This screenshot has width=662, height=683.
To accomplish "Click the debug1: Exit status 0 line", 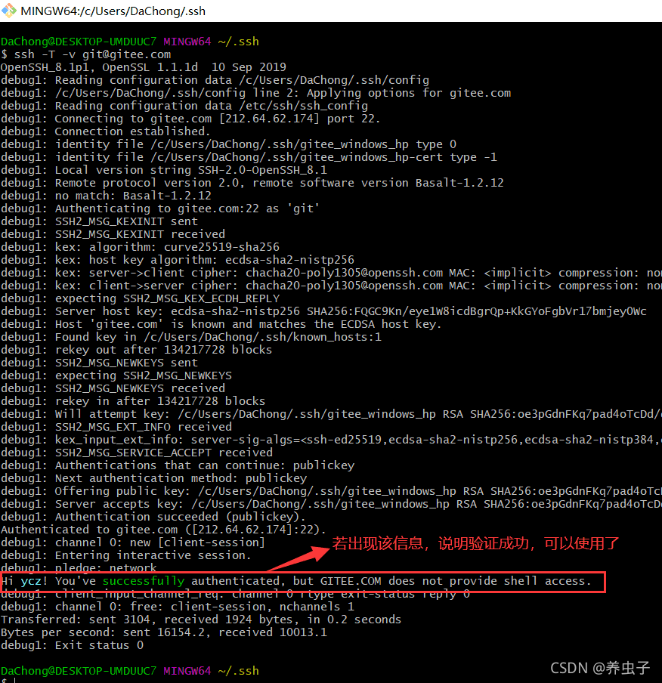I will 72,645.
